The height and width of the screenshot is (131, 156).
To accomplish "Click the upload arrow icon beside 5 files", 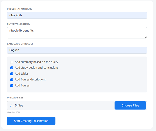I will point(12,106).
